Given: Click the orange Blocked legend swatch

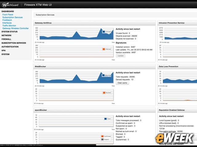Looking at the screenshot, I should (x=104, y=93).
